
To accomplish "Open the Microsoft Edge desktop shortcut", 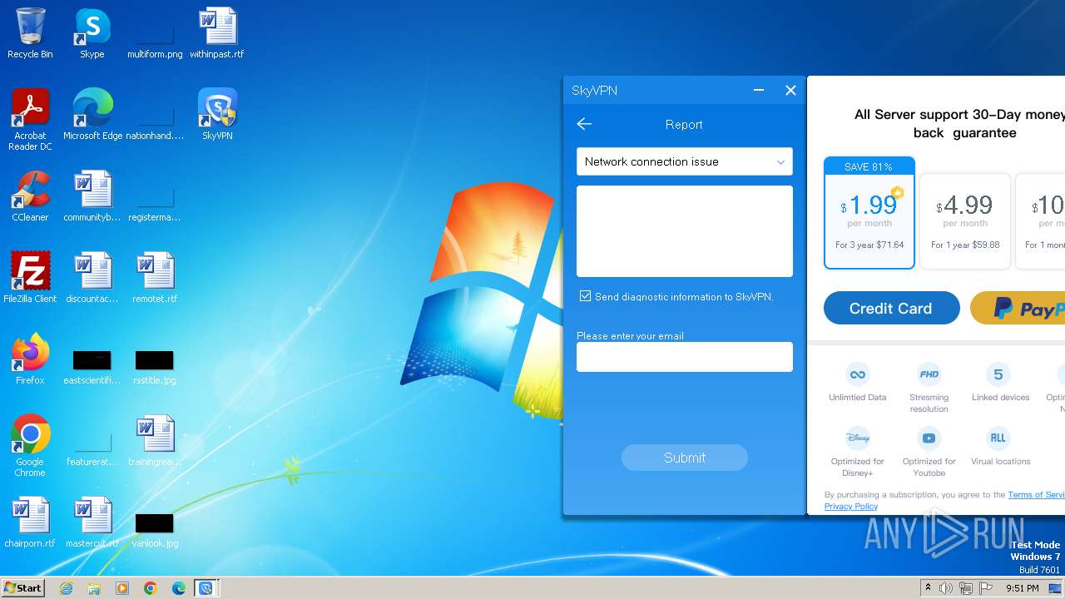I will (x=92, y=115).
